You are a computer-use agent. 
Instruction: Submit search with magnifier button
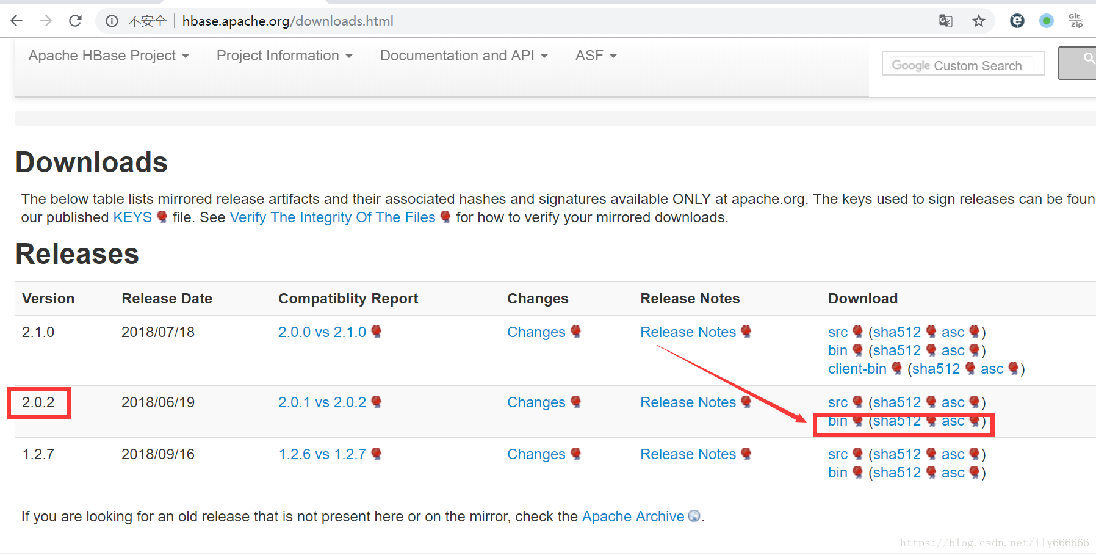click(x=1078, y=63)
